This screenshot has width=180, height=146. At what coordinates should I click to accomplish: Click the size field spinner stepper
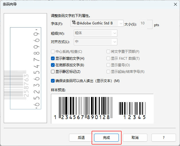coord(150,24)
